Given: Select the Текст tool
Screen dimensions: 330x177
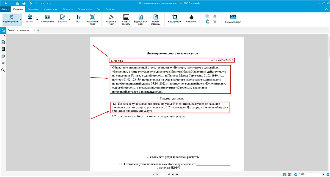Looking at the screenshot, I should pyautogui.click(x=78, y=19).
